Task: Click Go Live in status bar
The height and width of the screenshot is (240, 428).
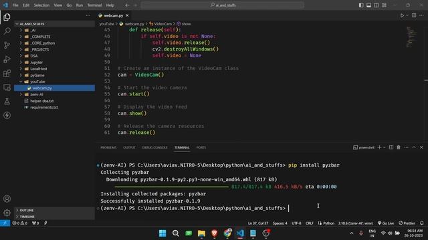Action: [x=386, y=223]
